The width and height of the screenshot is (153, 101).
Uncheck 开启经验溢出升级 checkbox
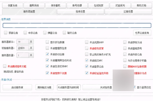87,73
